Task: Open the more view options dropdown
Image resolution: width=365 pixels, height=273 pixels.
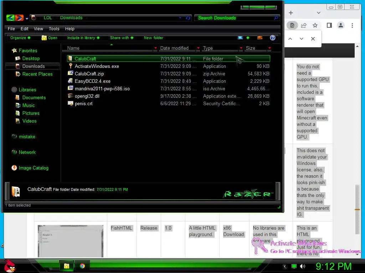Action: click(248, 38)
